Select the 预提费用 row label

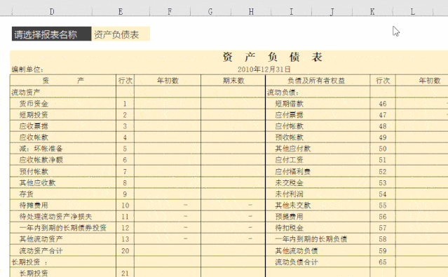(x=289, y=217)
